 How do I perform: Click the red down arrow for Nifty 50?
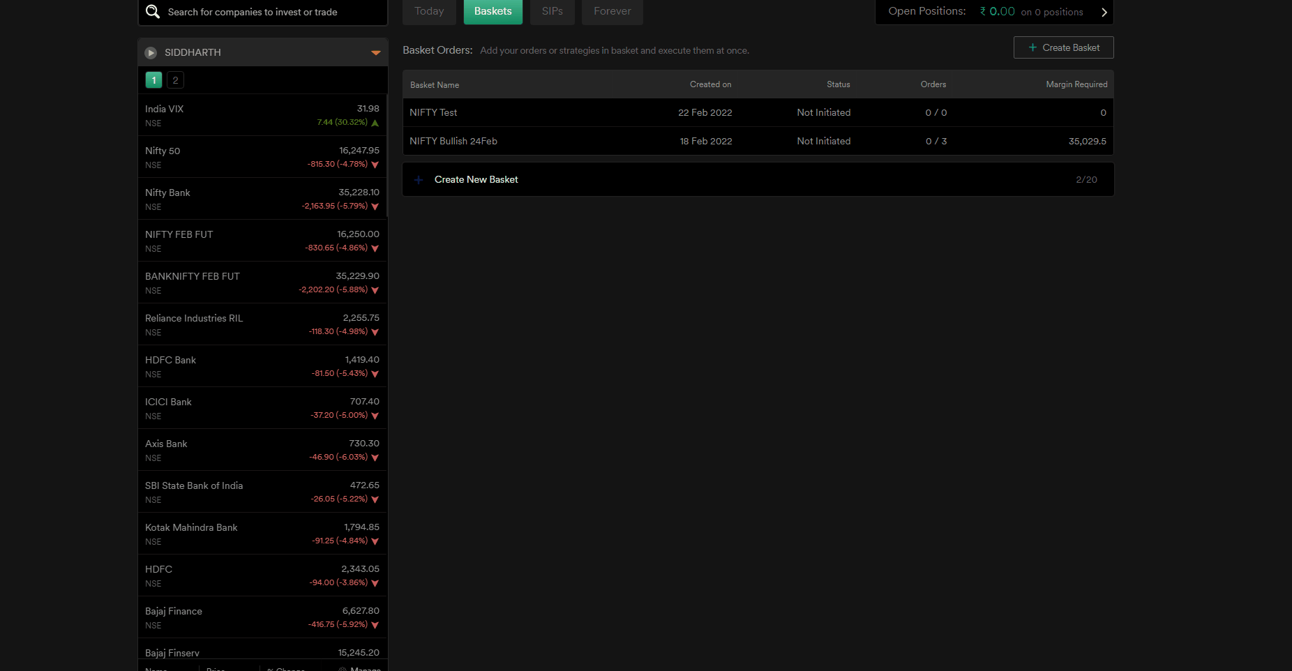pos(375,165)
